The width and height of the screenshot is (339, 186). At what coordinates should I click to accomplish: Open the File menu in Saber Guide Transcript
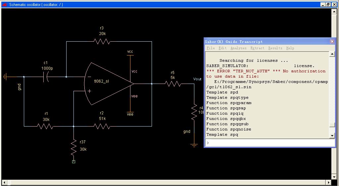[211, 48]
